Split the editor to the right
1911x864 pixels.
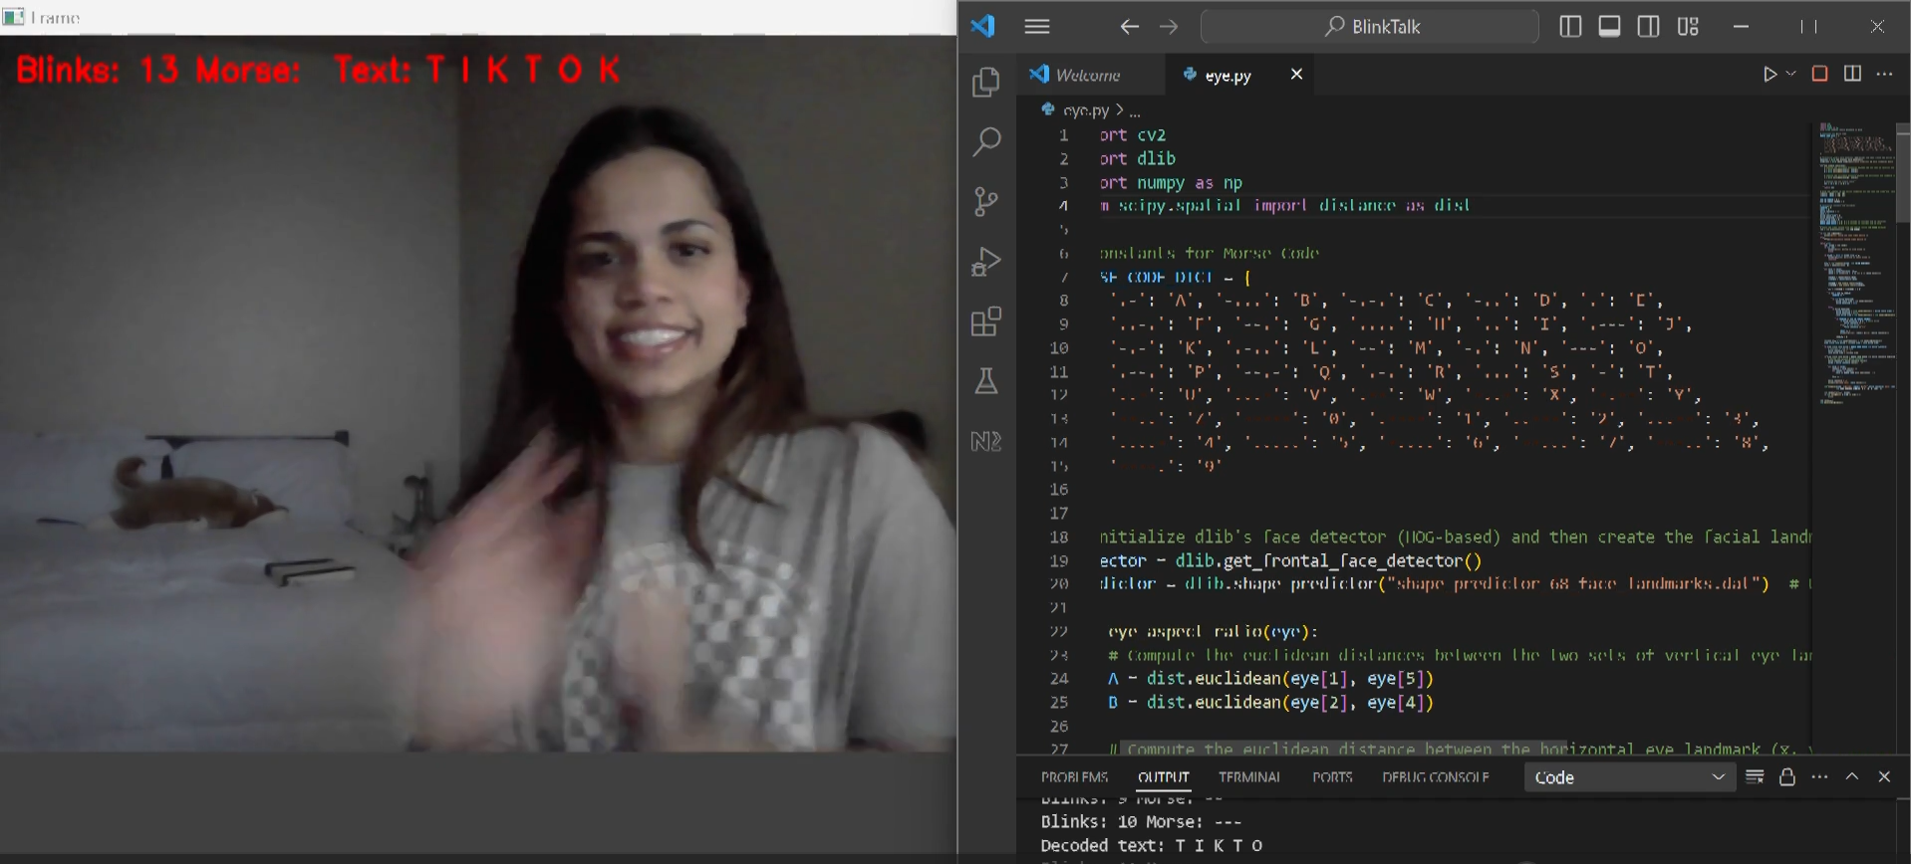coord(1852,74)
